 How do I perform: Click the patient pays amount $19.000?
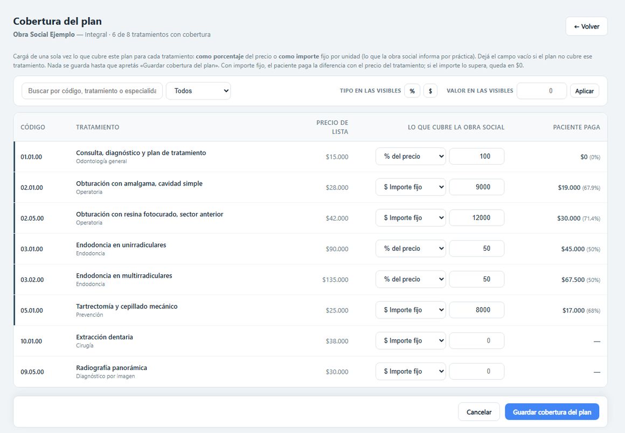click(569, 187)
